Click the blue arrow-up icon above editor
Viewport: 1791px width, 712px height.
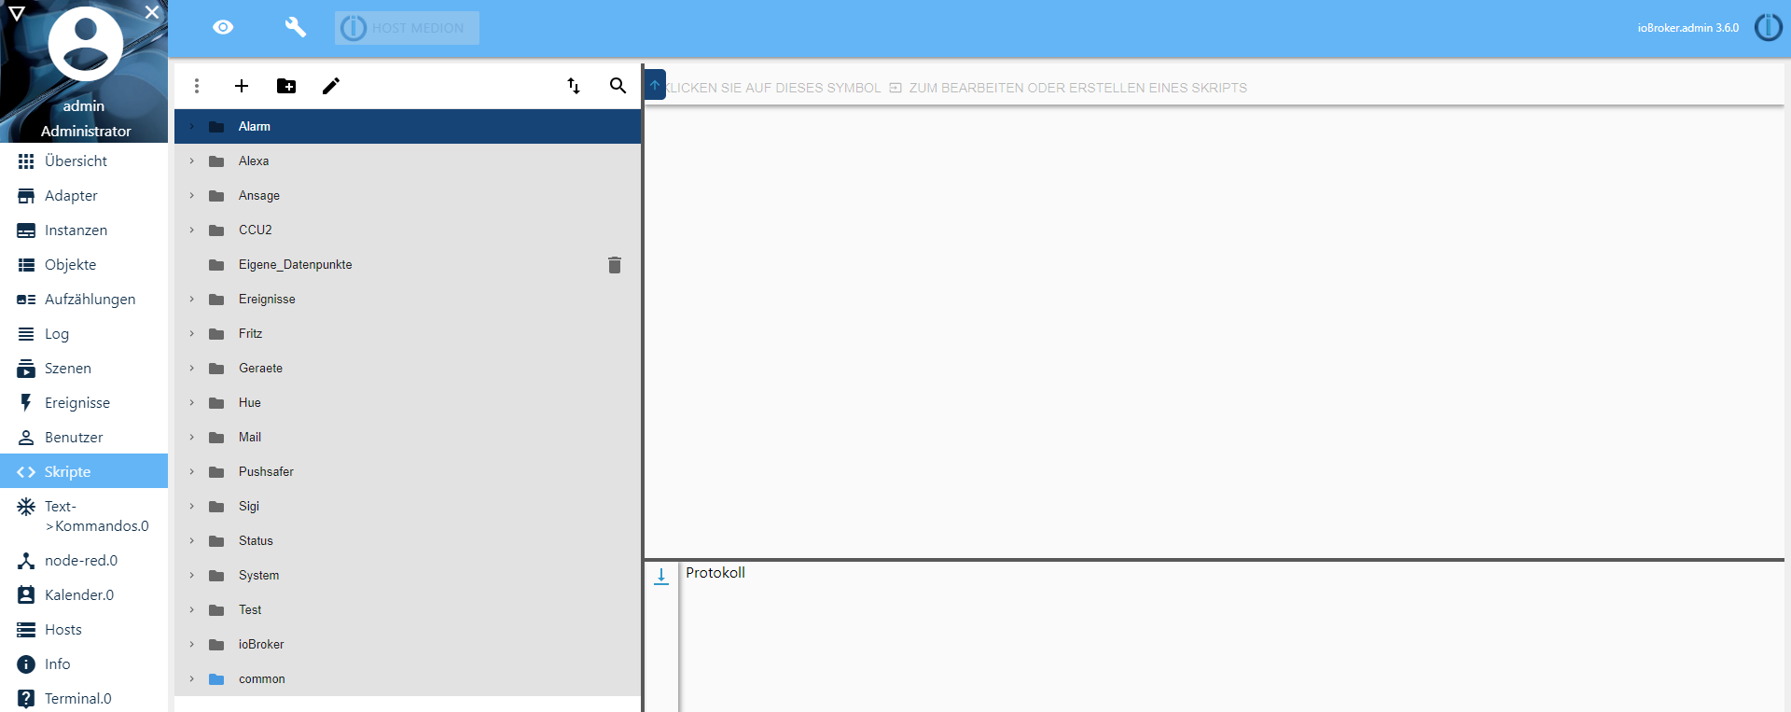pos(655,85)
